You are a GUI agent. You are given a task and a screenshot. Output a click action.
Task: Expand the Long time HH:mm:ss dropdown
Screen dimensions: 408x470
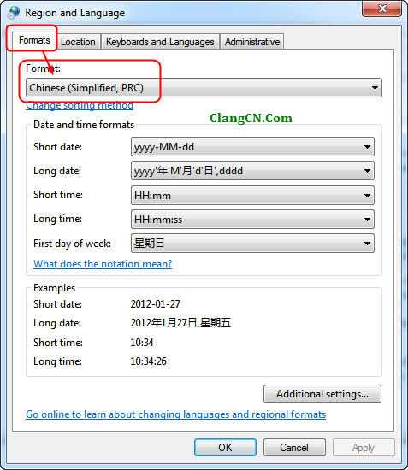click(x=252, y=220)
